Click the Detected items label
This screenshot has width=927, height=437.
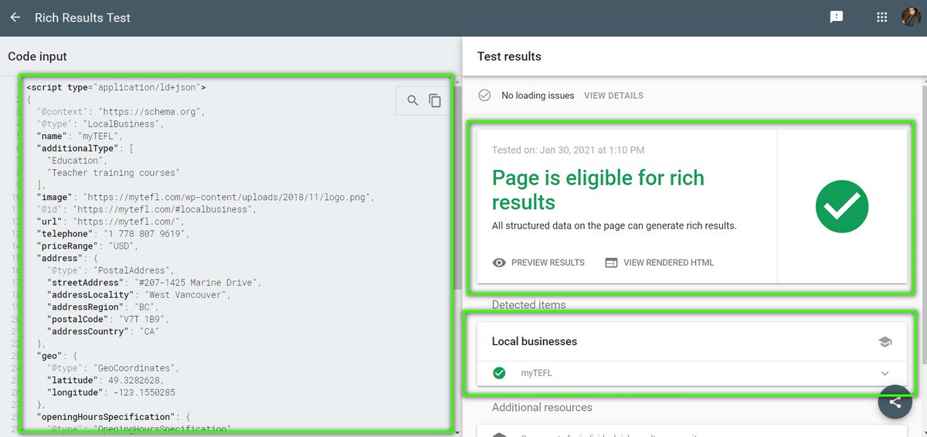point(529,305)
